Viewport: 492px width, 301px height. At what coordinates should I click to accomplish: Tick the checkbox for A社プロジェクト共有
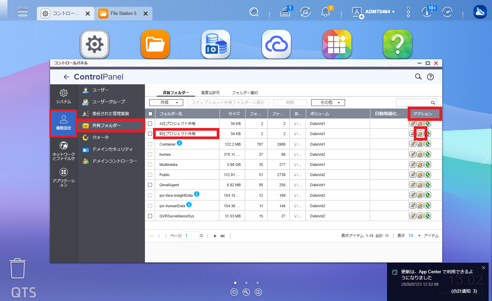pos(150,124)
